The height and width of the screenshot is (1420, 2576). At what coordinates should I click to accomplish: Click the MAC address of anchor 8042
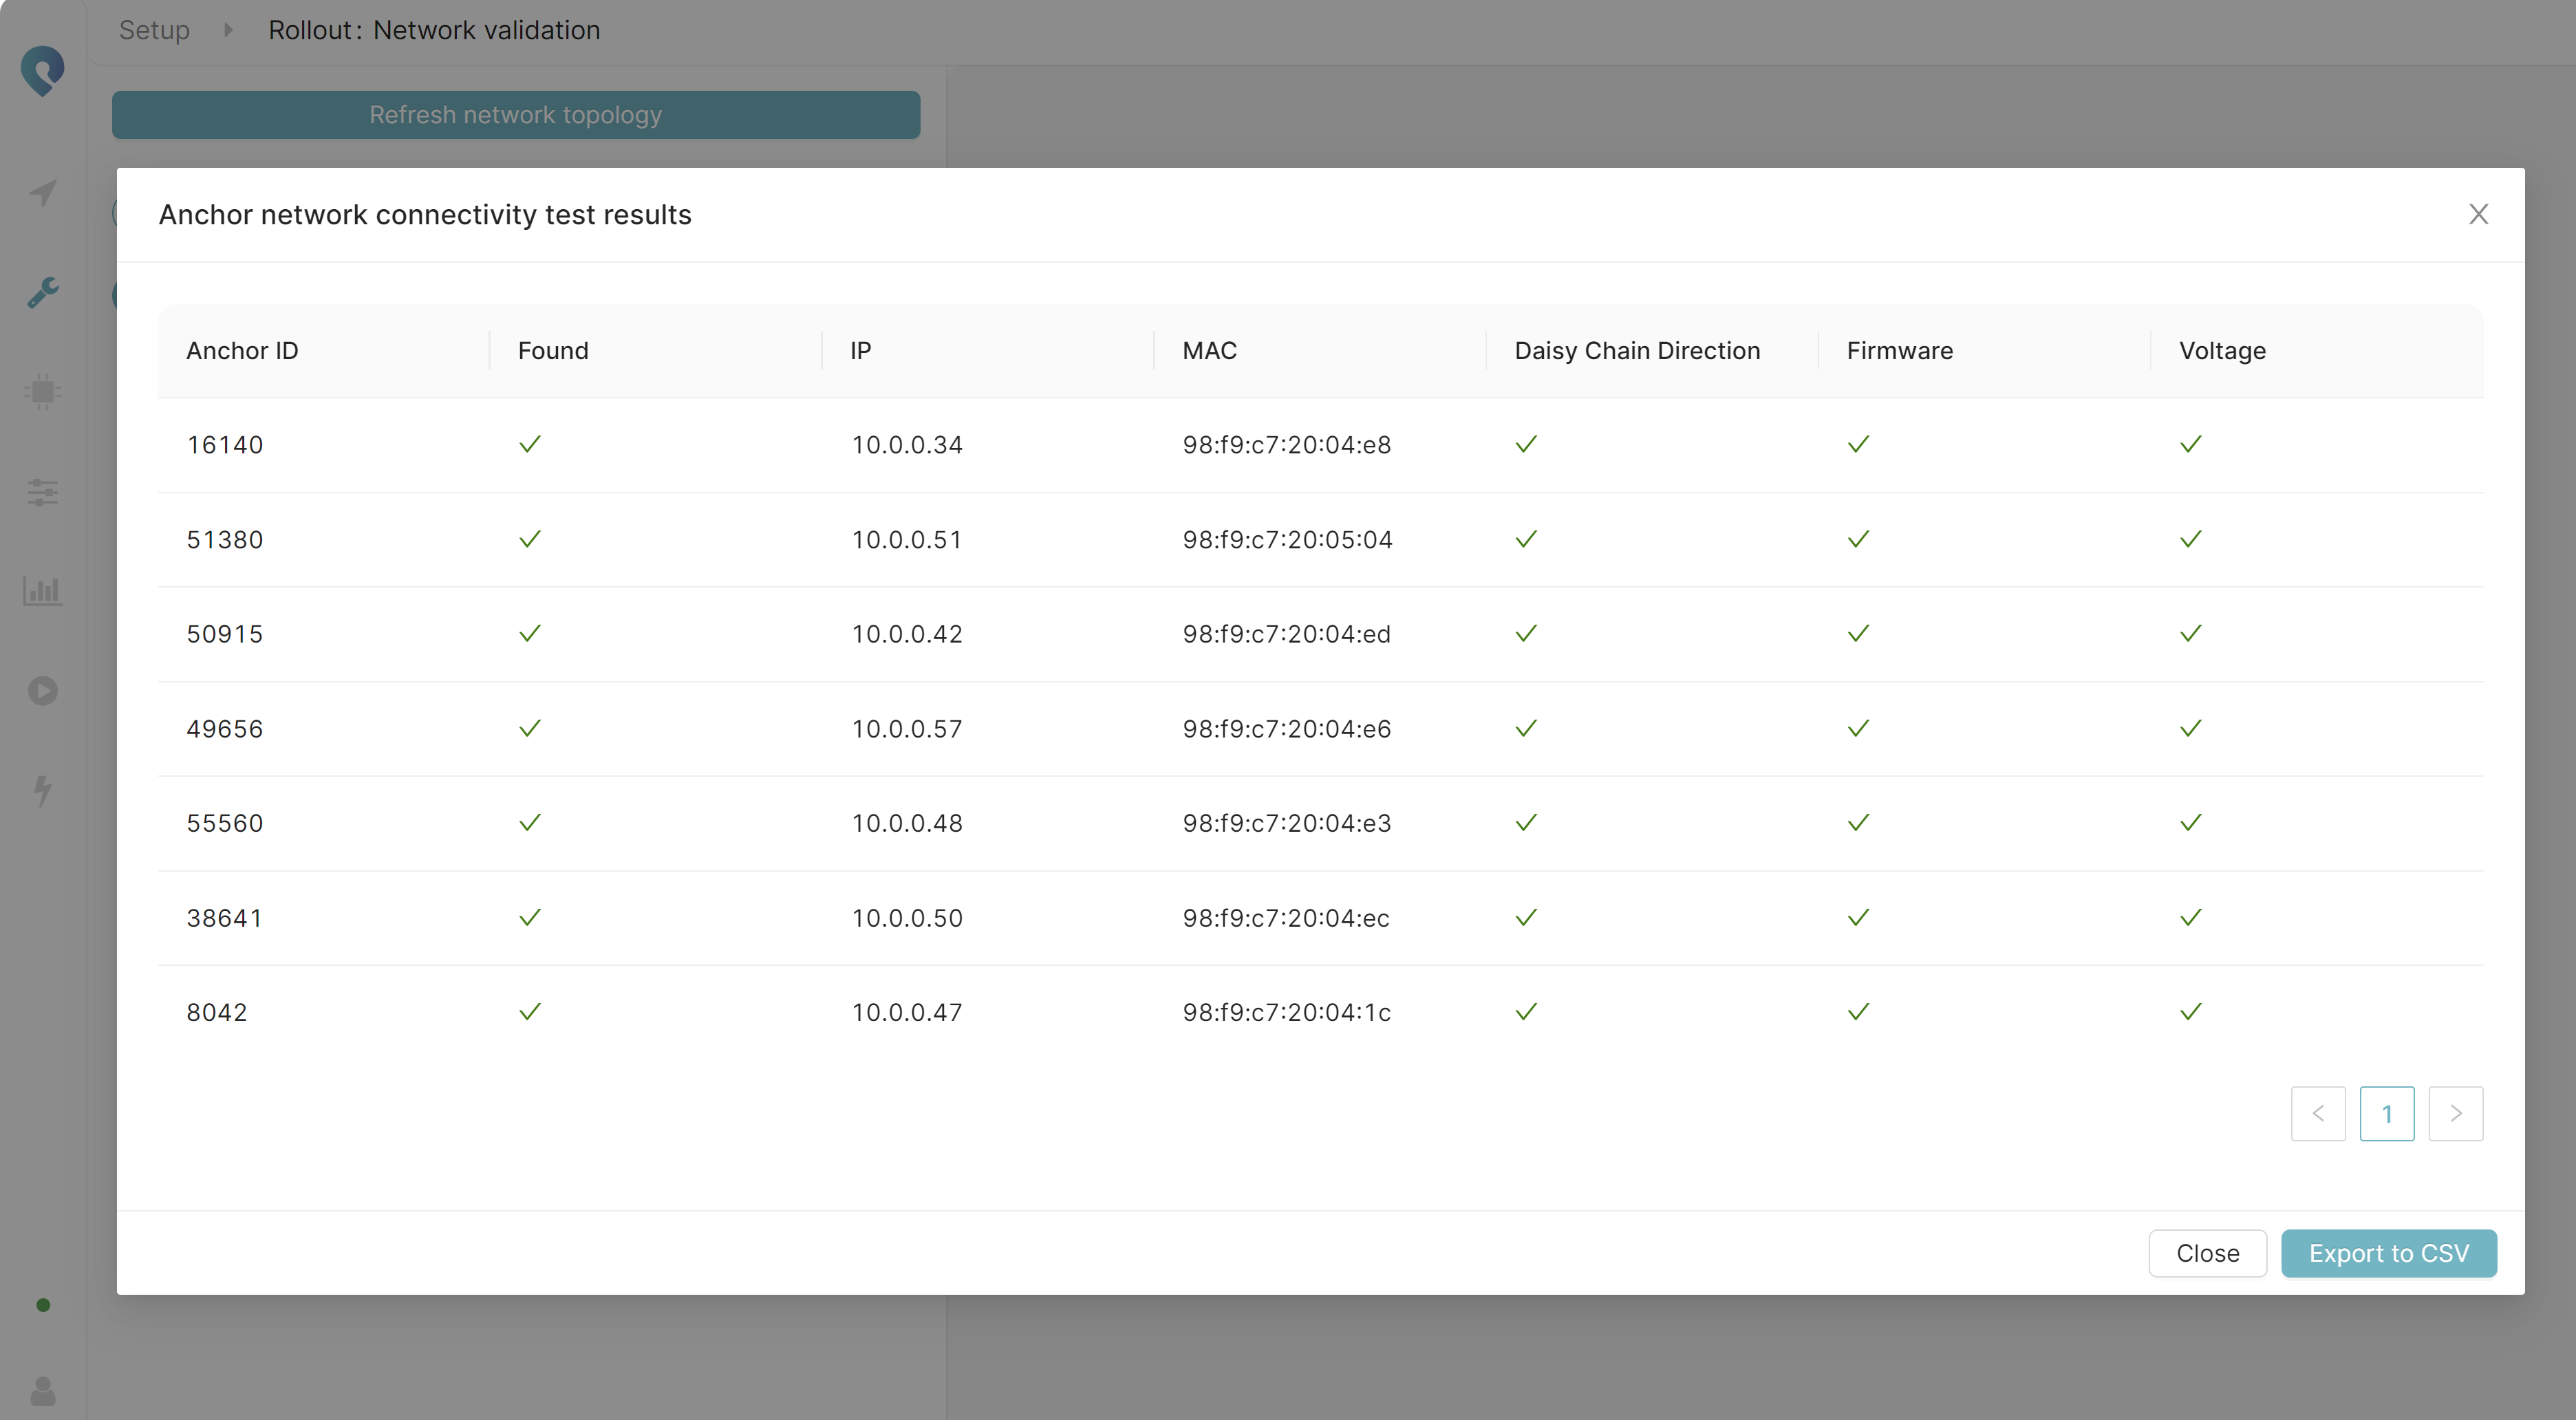click(x=1286, y=1012)
